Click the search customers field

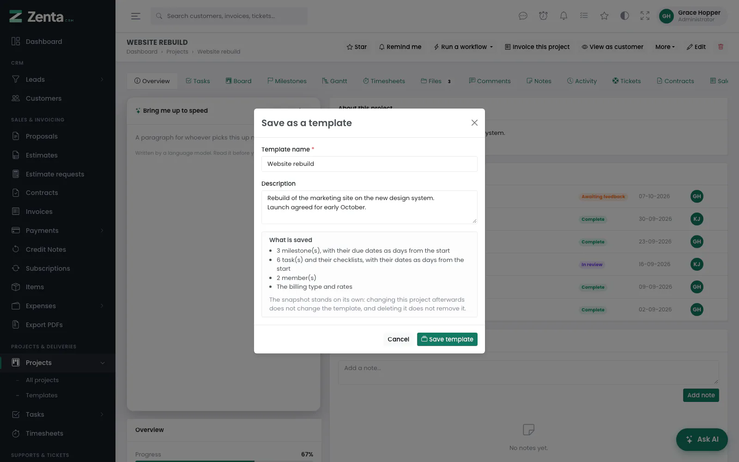pyautogui.click(x=229, y=16)
